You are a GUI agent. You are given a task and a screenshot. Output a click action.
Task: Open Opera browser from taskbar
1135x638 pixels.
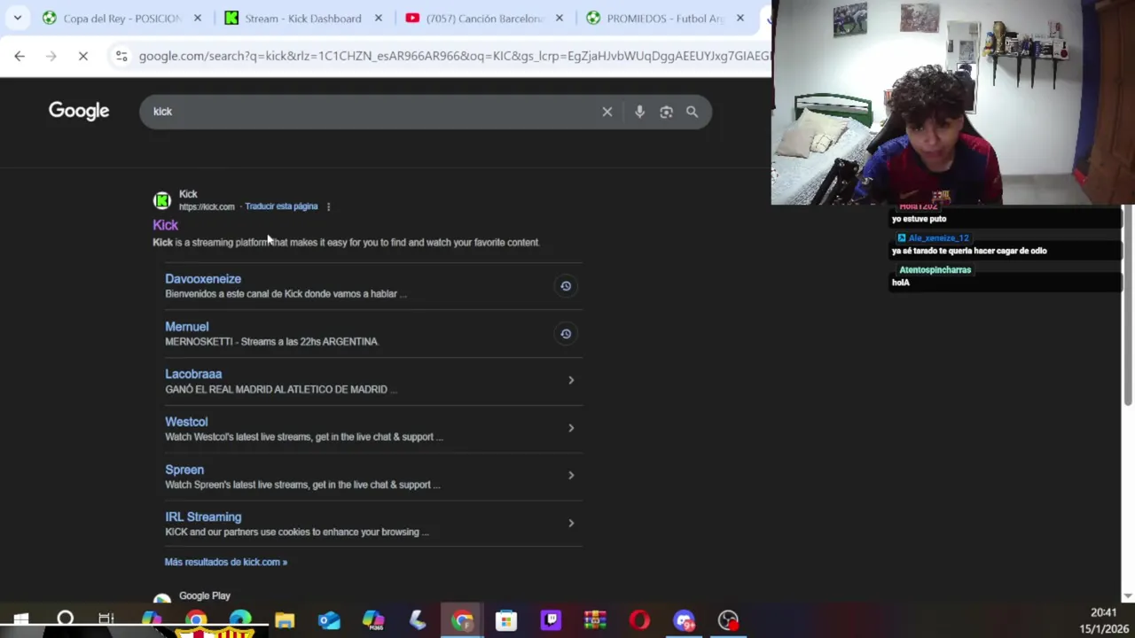[639, 620]
